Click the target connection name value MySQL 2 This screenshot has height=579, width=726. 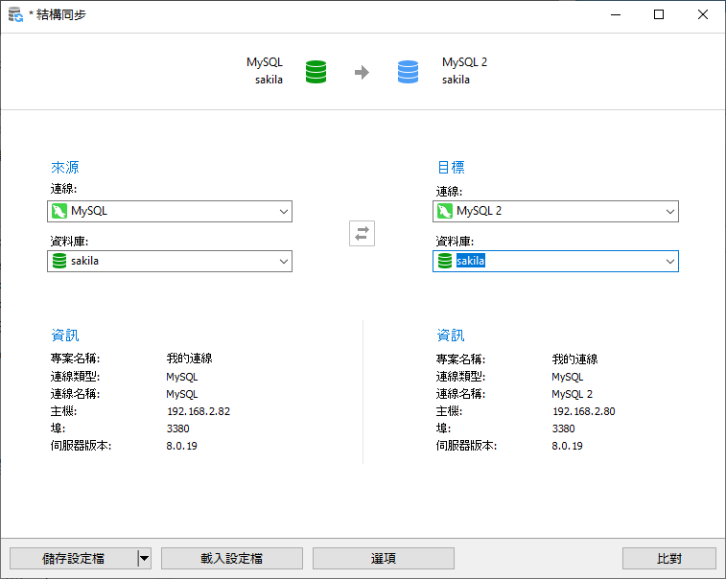(x=572, y=394)
